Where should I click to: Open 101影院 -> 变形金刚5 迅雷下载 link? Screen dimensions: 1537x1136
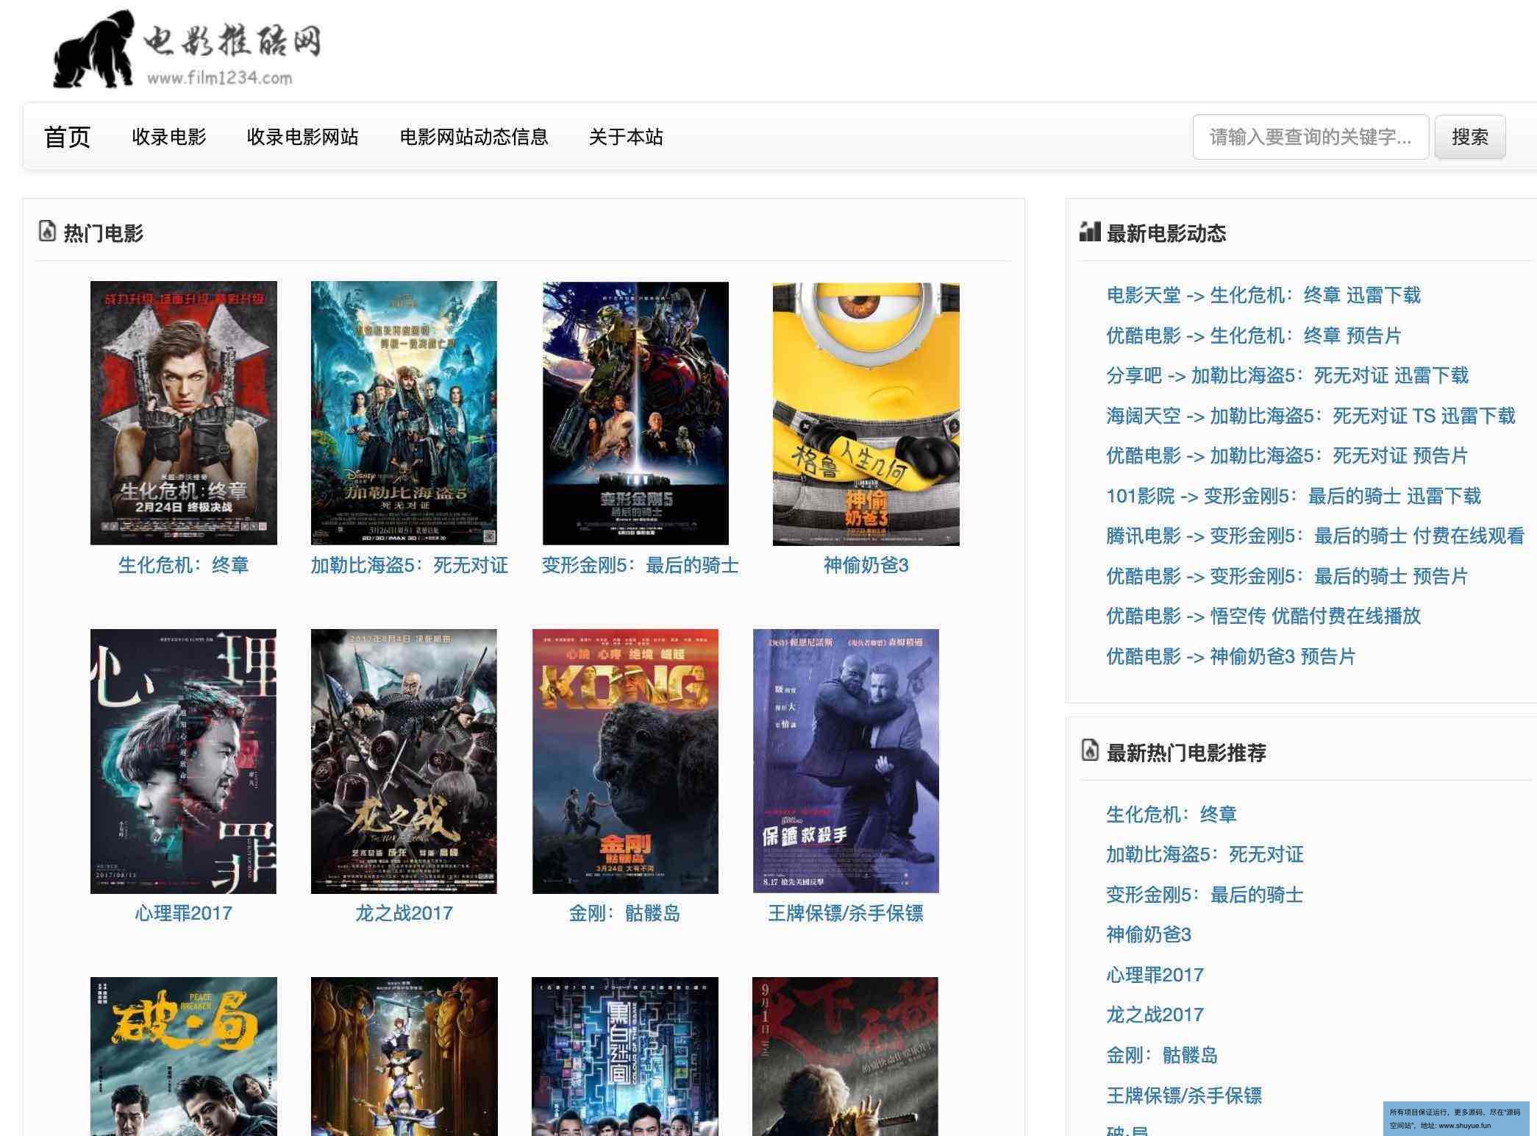click(1294, 496)
